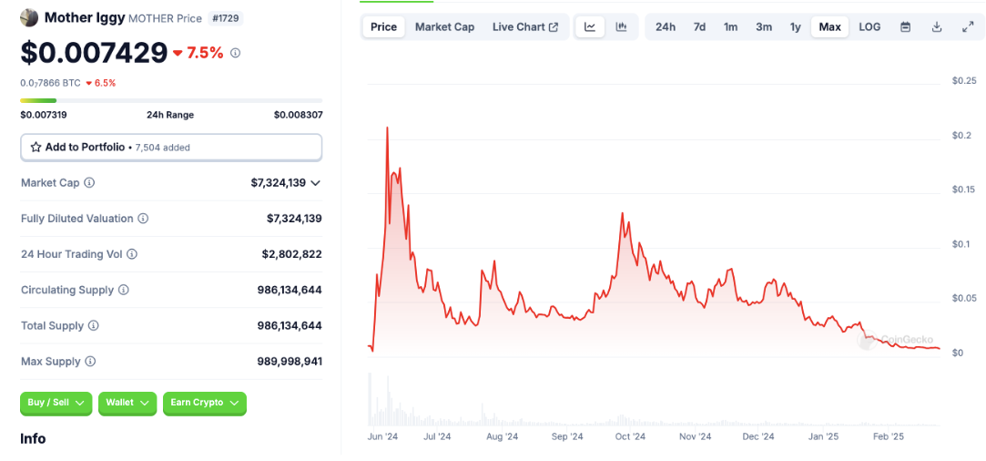Open Wallet dropdown
Viewport: 986px width, 461px height.
(x=127, y=403)
